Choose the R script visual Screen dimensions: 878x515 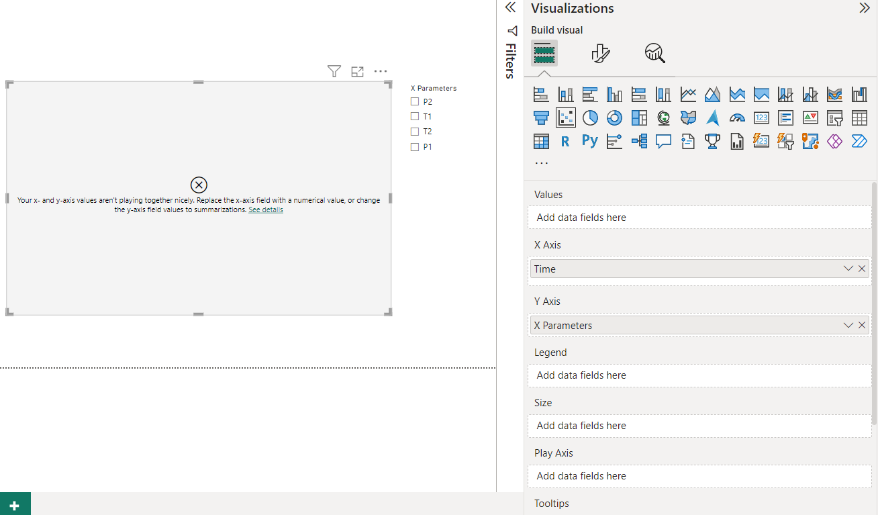(x=565, y=141)
